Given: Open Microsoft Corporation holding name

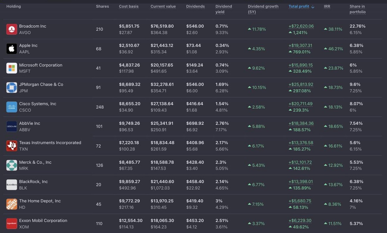Looking at the screenshot, I should point(41,65).
